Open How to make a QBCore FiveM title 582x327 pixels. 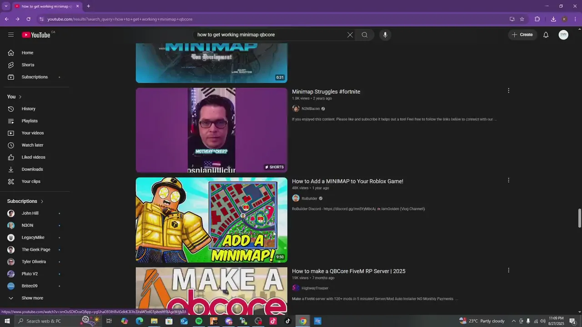pos(348,271)
